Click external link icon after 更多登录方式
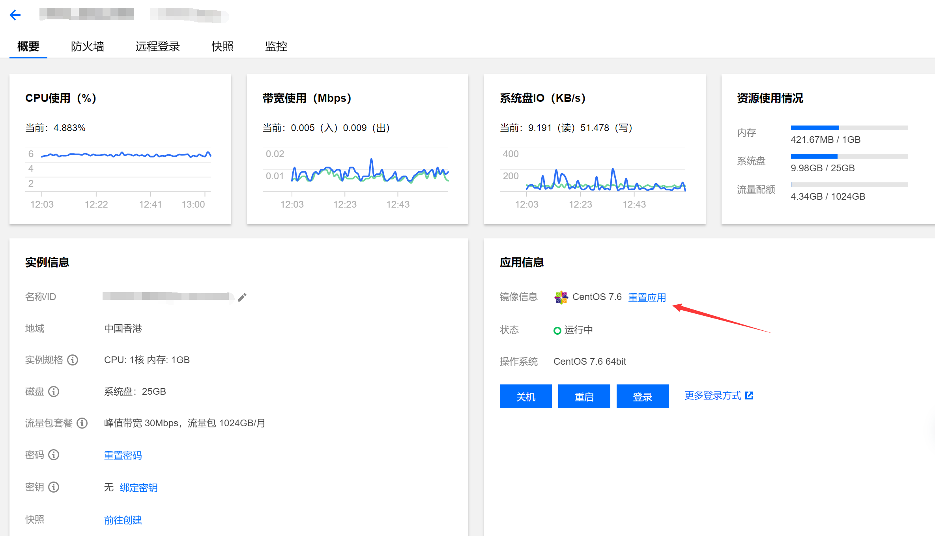Viewport: 935px width, 536px height. click(749, 395)
